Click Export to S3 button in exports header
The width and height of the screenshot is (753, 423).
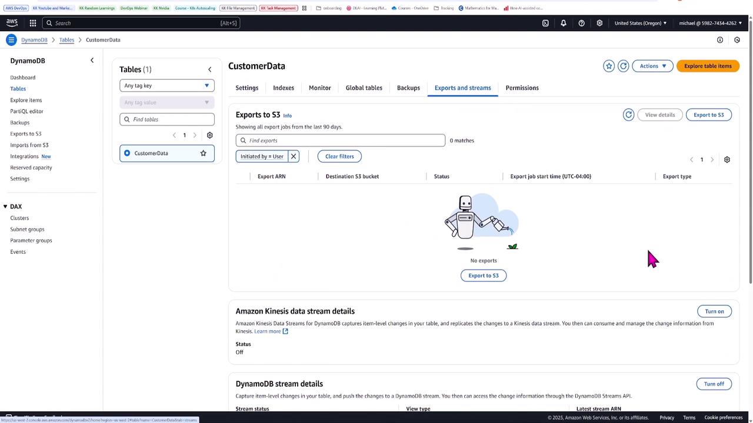coord(709,115)
